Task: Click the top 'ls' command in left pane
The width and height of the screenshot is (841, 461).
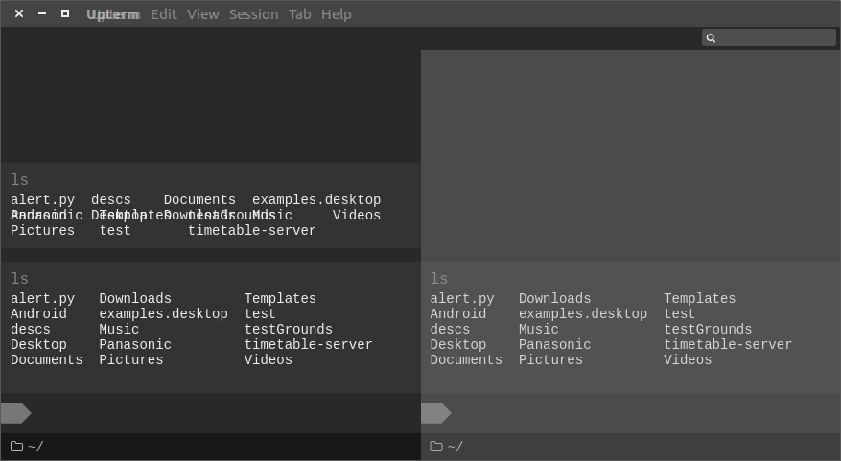Action: [19, 180]
